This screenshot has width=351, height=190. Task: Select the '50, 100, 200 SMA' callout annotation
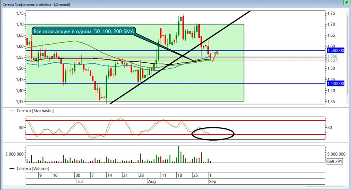pyautogui.click(x=84, y=31)
